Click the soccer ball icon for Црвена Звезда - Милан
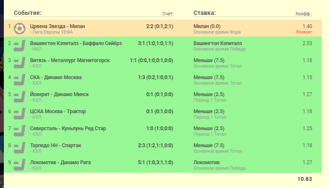Screen dimensions: 329x188 click(x=20, y=28)
